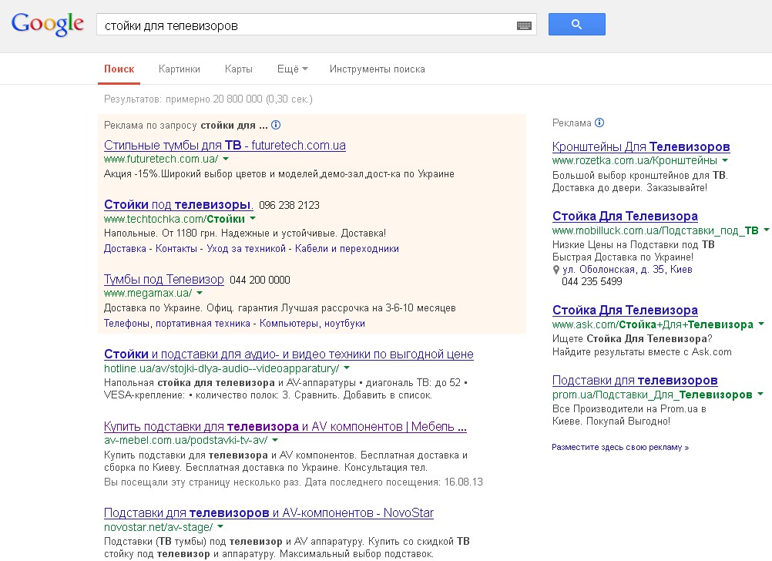
Task: Click 'Напольные. От 1180 грн.' description
Action: click(245, 233)
